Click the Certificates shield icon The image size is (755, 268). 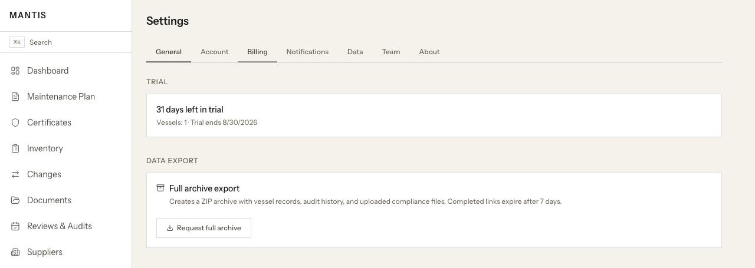coord(15,123)
